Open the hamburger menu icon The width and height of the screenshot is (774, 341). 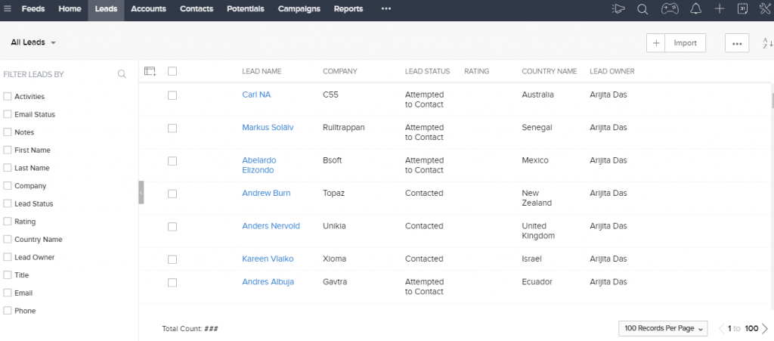8,9
